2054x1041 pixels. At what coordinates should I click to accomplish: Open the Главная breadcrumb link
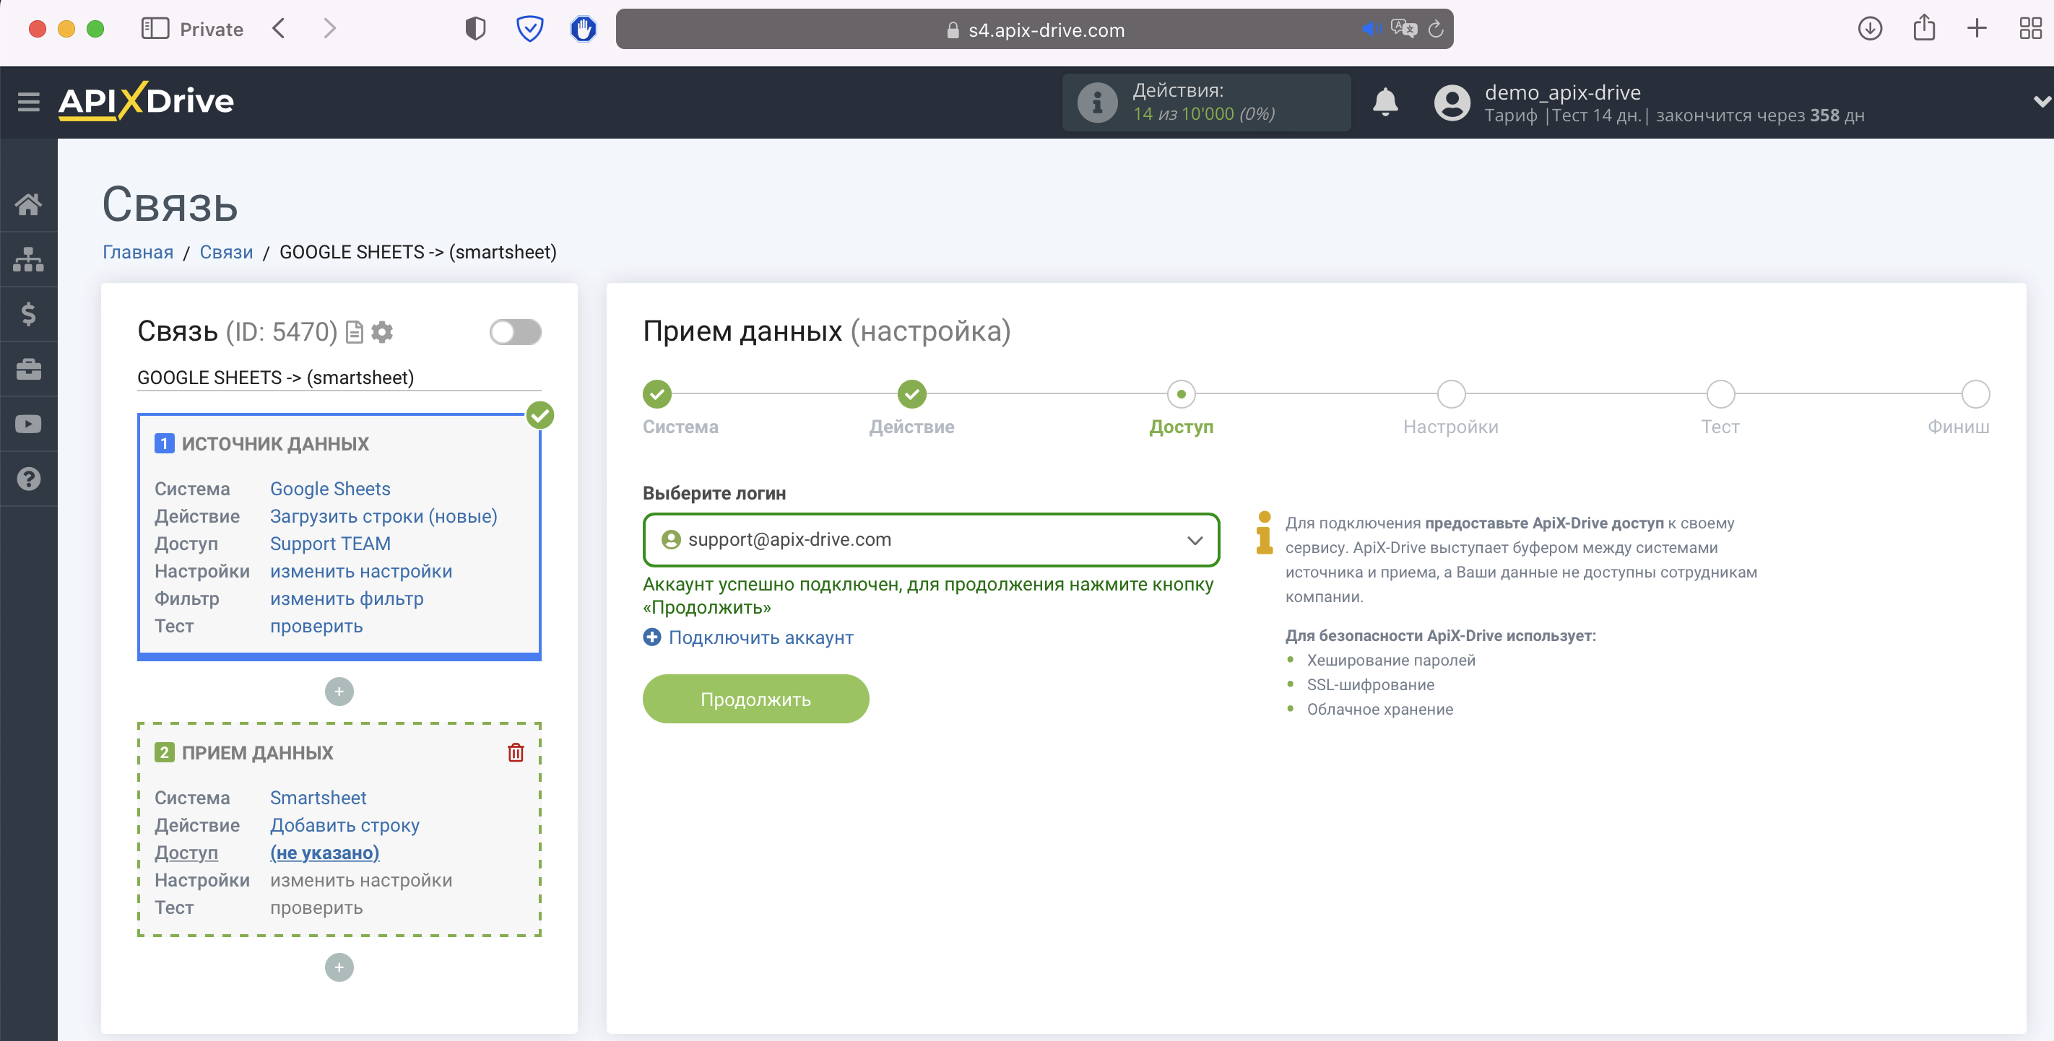pos(138,252)
